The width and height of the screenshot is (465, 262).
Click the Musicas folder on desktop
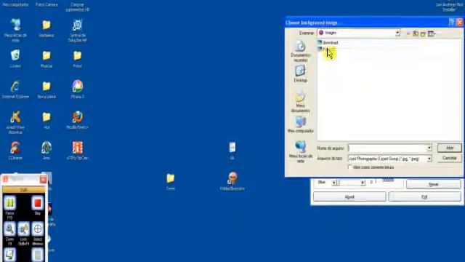(x=46, y=59)
